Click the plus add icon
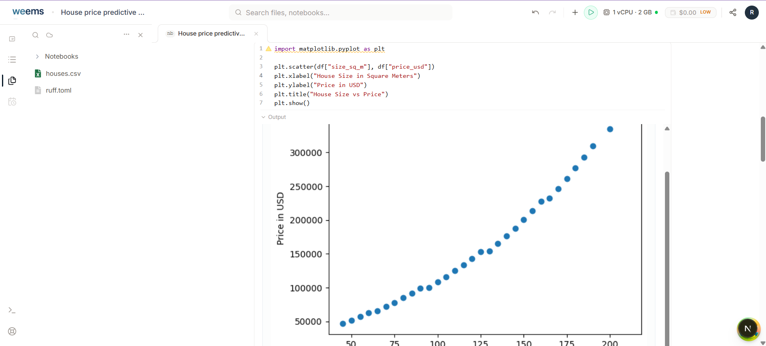766x346 pixels. coord(575,12)
